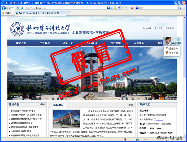Stop loading with the red X icon

(x=132, y=8)
